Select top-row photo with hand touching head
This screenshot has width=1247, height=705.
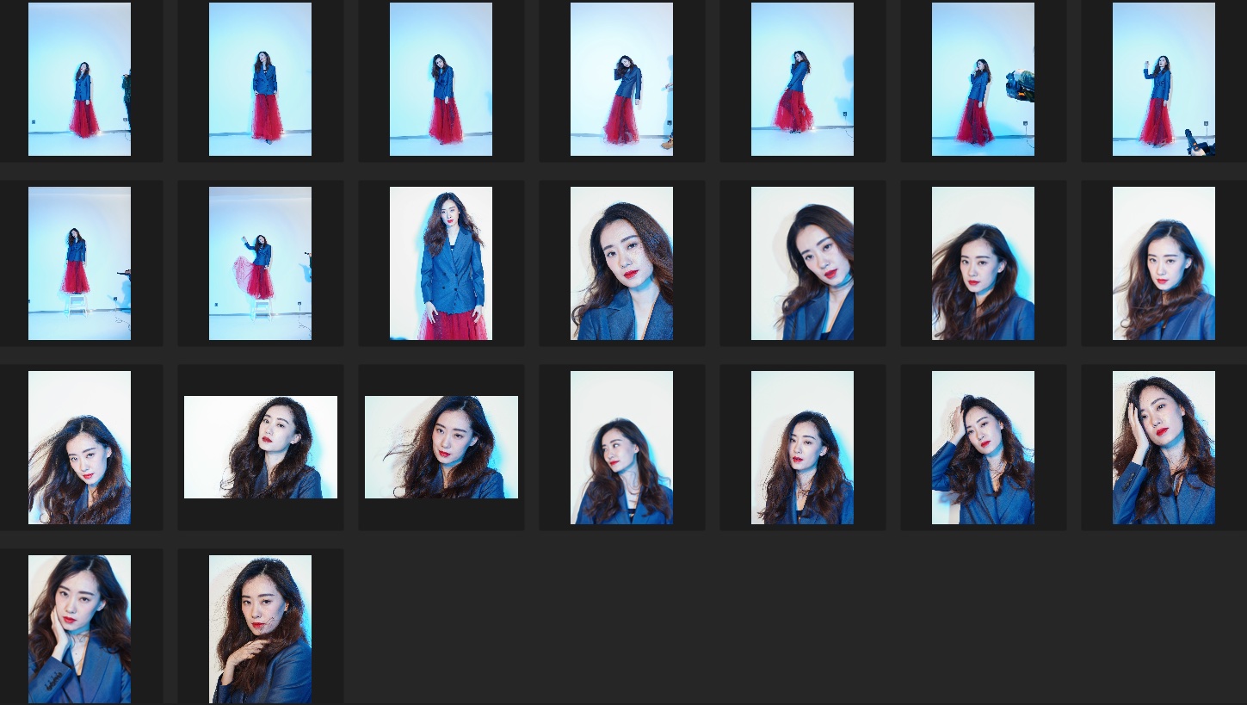tap(621, 79)
